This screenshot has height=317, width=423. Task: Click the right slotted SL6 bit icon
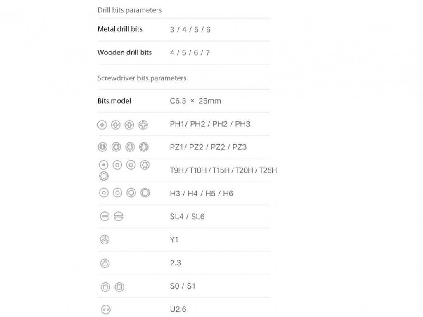pos(119,216)
